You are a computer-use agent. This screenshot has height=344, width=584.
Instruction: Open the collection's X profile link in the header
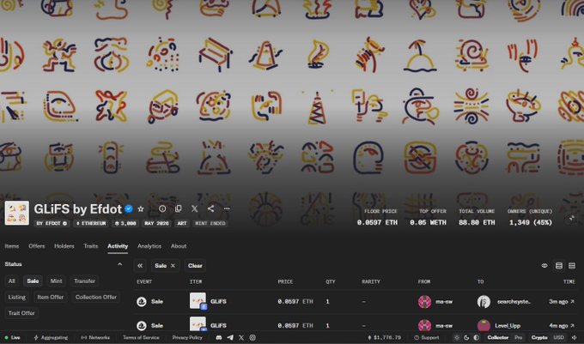pos(194,208)
